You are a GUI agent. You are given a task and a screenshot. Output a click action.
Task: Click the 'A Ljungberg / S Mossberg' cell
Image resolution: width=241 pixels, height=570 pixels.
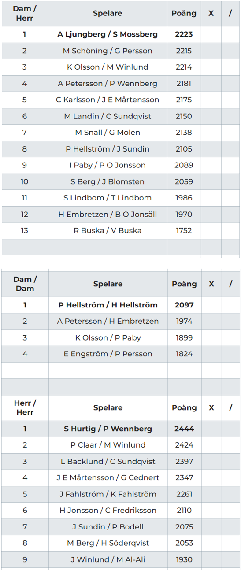click(x=108, y=34)
